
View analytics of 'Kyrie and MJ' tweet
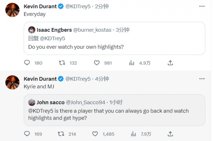coord(133,134)
